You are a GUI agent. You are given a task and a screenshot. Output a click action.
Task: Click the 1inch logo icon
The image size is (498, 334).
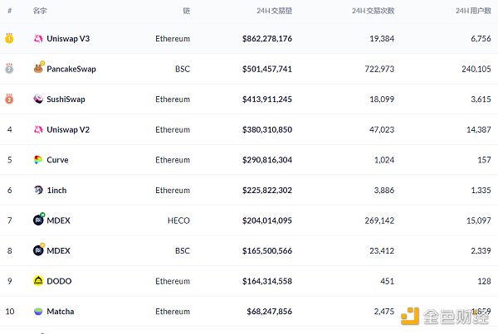[x=38, y=191]
